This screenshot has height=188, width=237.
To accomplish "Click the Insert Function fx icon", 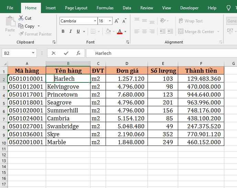I will (78, 53).
